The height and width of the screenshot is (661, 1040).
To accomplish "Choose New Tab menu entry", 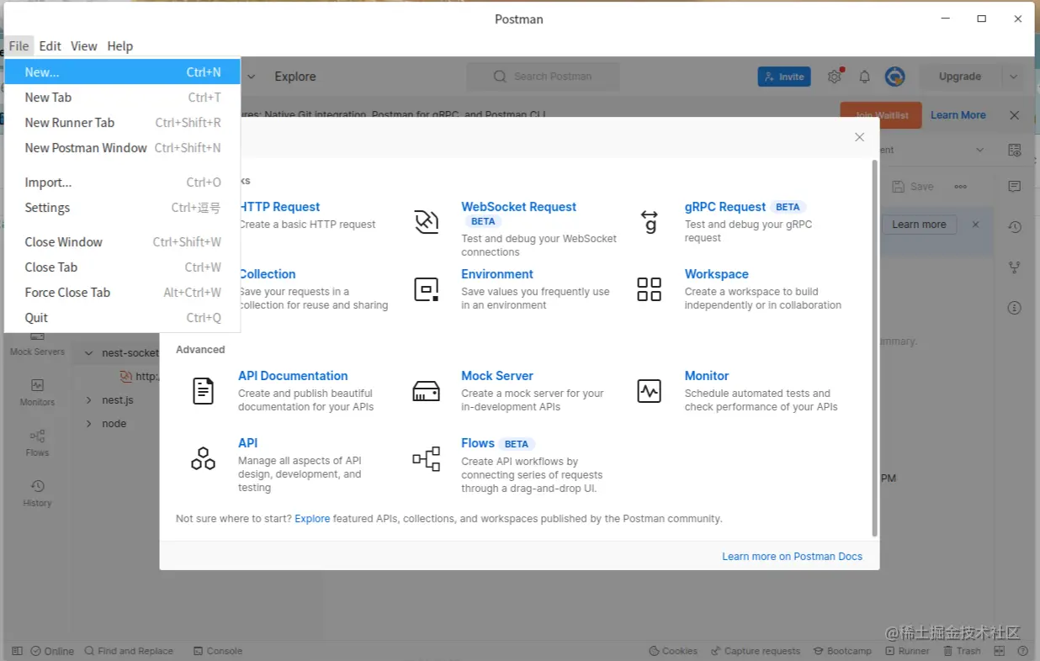I will [x=123, y=98].
